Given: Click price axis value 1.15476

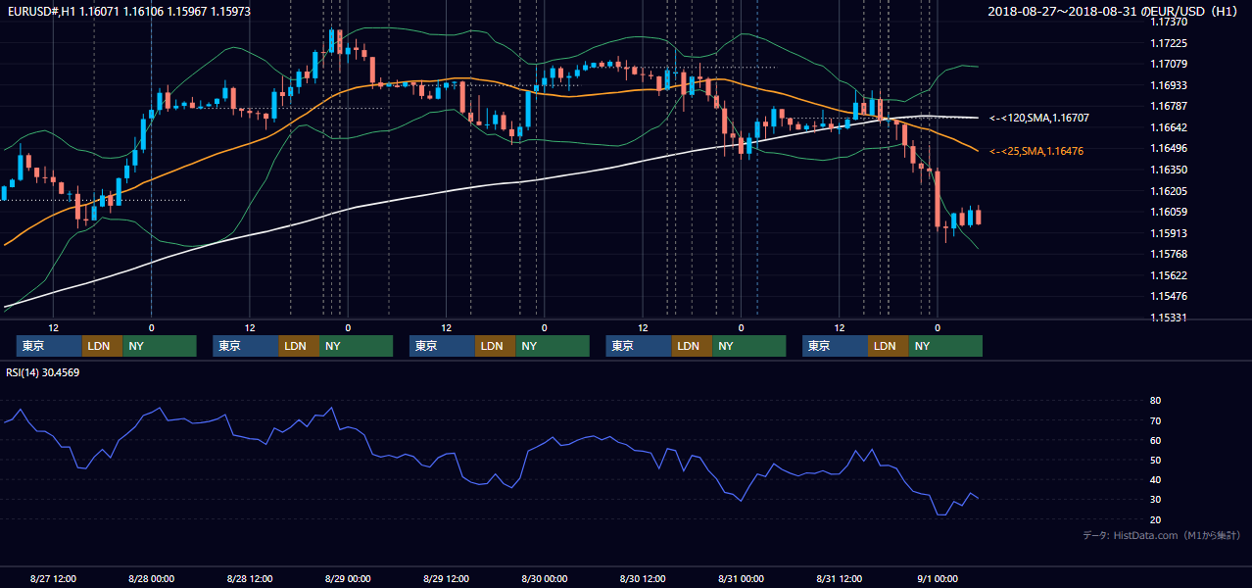Looking at the screenshot, I should 1169,297.
